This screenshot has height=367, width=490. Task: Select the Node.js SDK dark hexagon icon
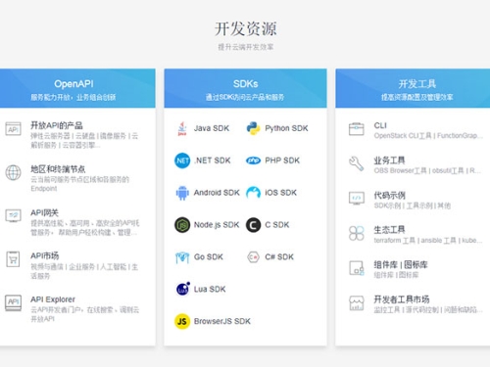point(182,225)
